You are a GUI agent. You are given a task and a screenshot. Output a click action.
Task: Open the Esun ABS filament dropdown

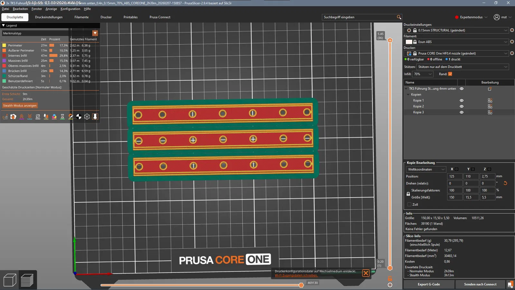456,42
